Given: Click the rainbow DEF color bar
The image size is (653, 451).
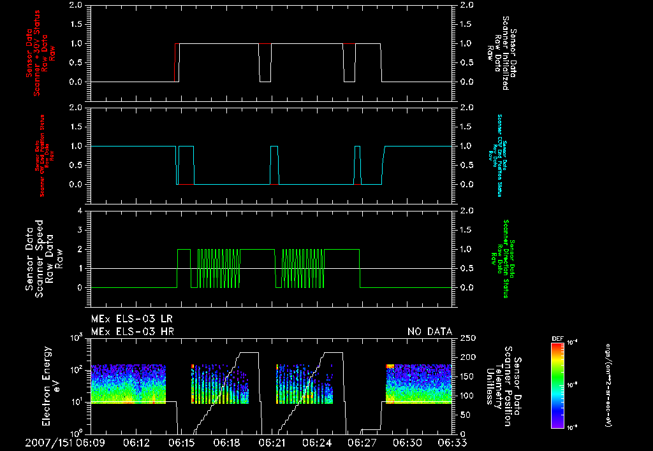Looking at the screenshot, I should click(557, 385).
